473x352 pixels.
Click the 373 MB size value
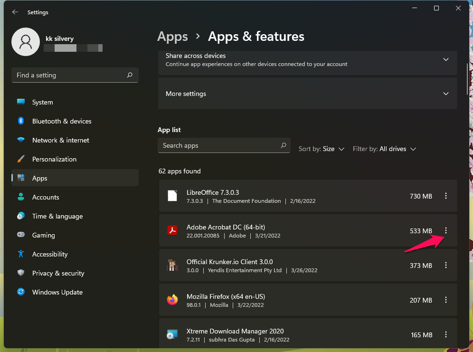pos(421,266)
